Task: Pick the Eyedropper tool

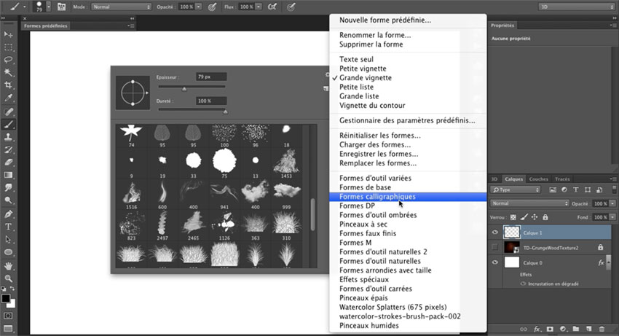Action: [9, 98]
